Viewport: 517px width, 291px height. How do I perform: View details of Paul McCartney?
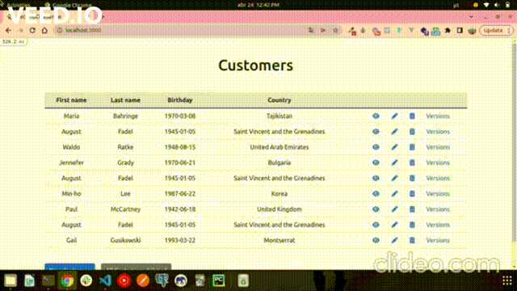(376, 209)
